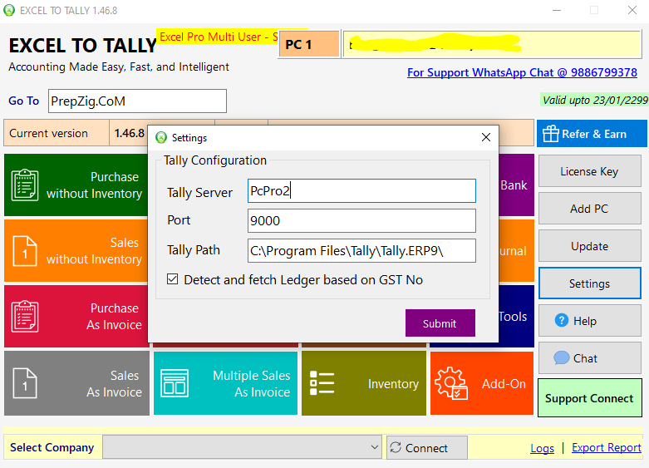
Task: Click the speech bubble Chat icon
Action: (x=561, y=357)
